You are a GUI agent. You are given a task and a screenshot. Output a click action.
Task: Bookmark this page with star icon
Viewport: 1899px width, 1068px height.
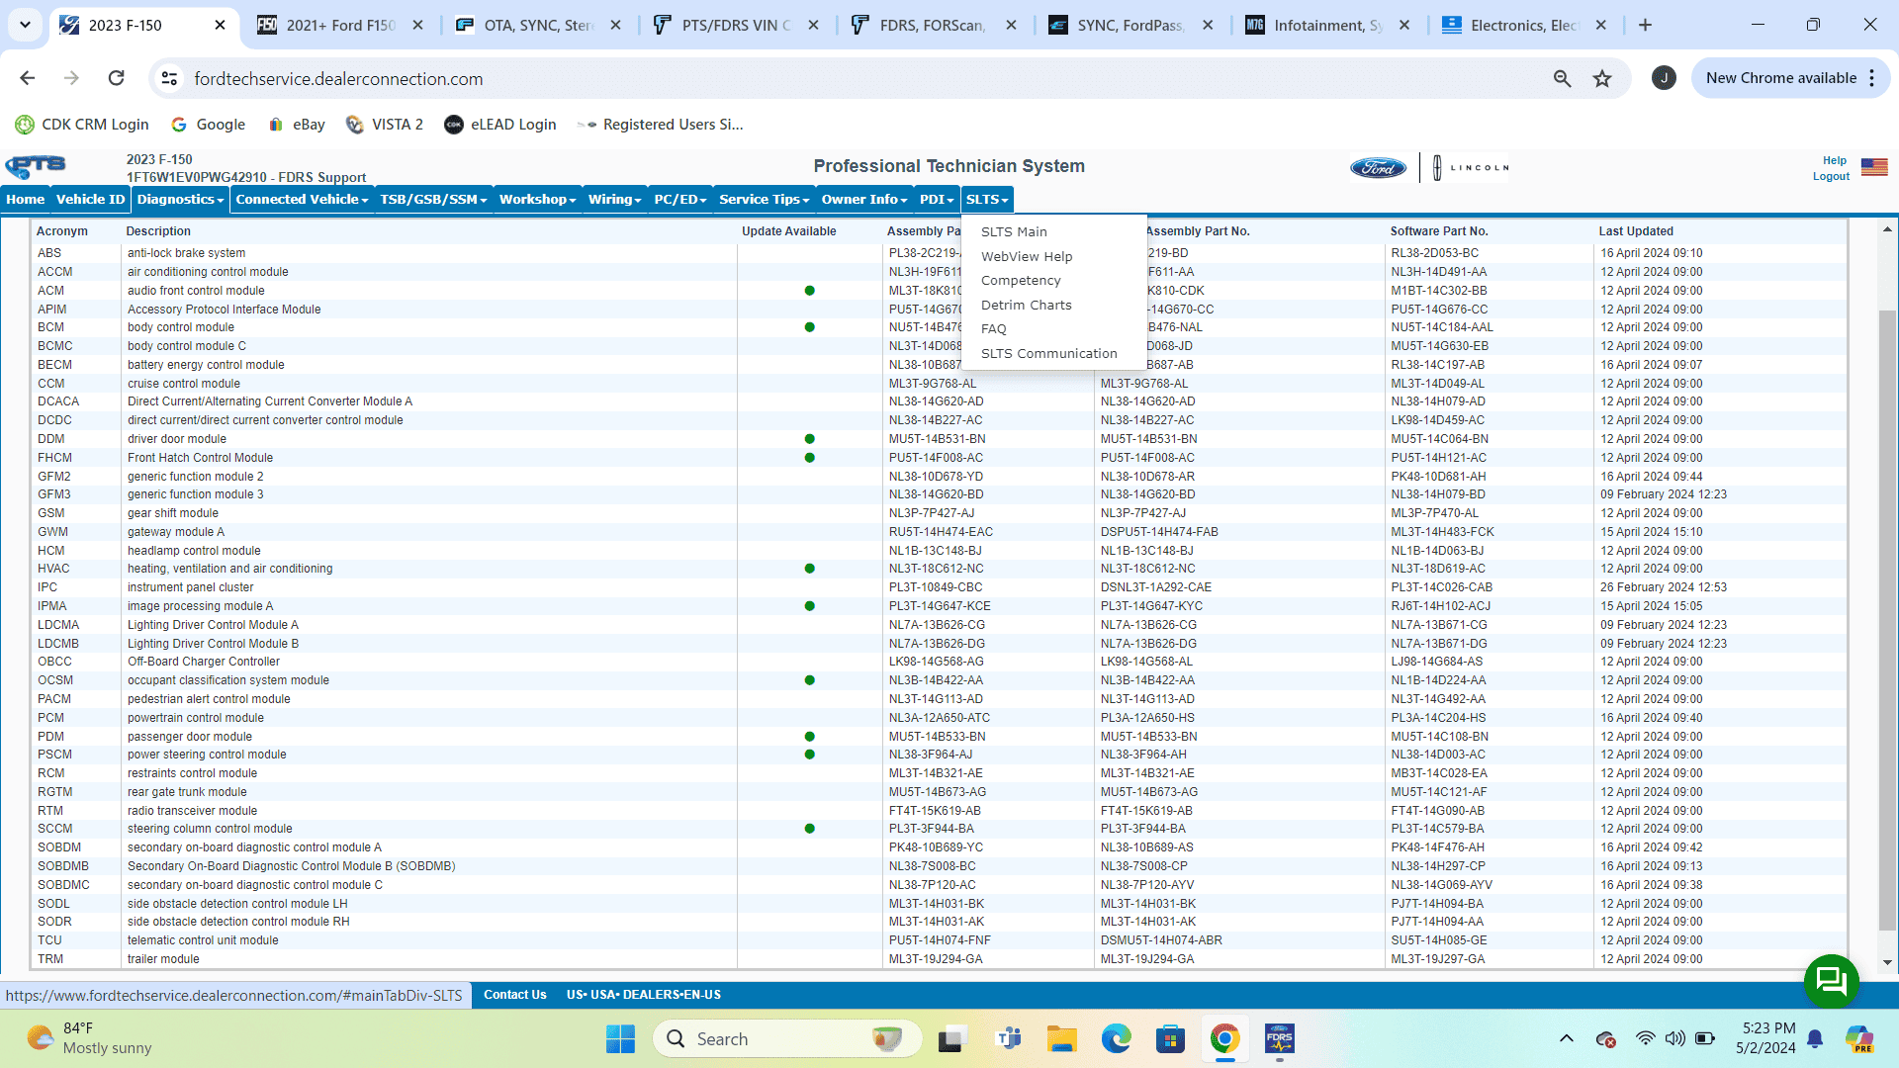click(x=1602, y=78)
